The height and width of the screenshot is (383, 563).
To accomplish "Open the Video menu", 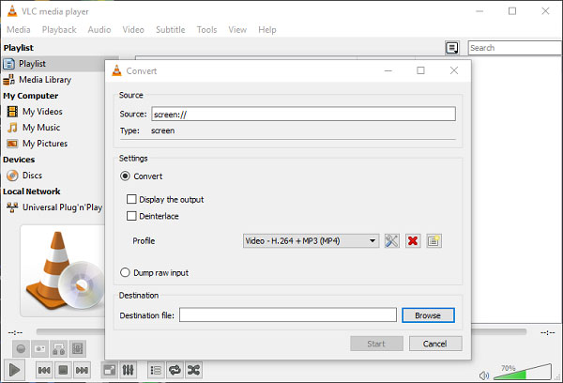I will pos(133,30).
